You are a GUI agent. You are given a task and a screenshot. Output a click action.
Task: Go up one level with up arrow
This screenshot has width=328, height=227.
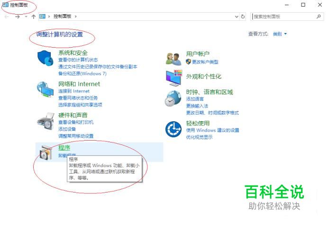click(x=34, y=17)
